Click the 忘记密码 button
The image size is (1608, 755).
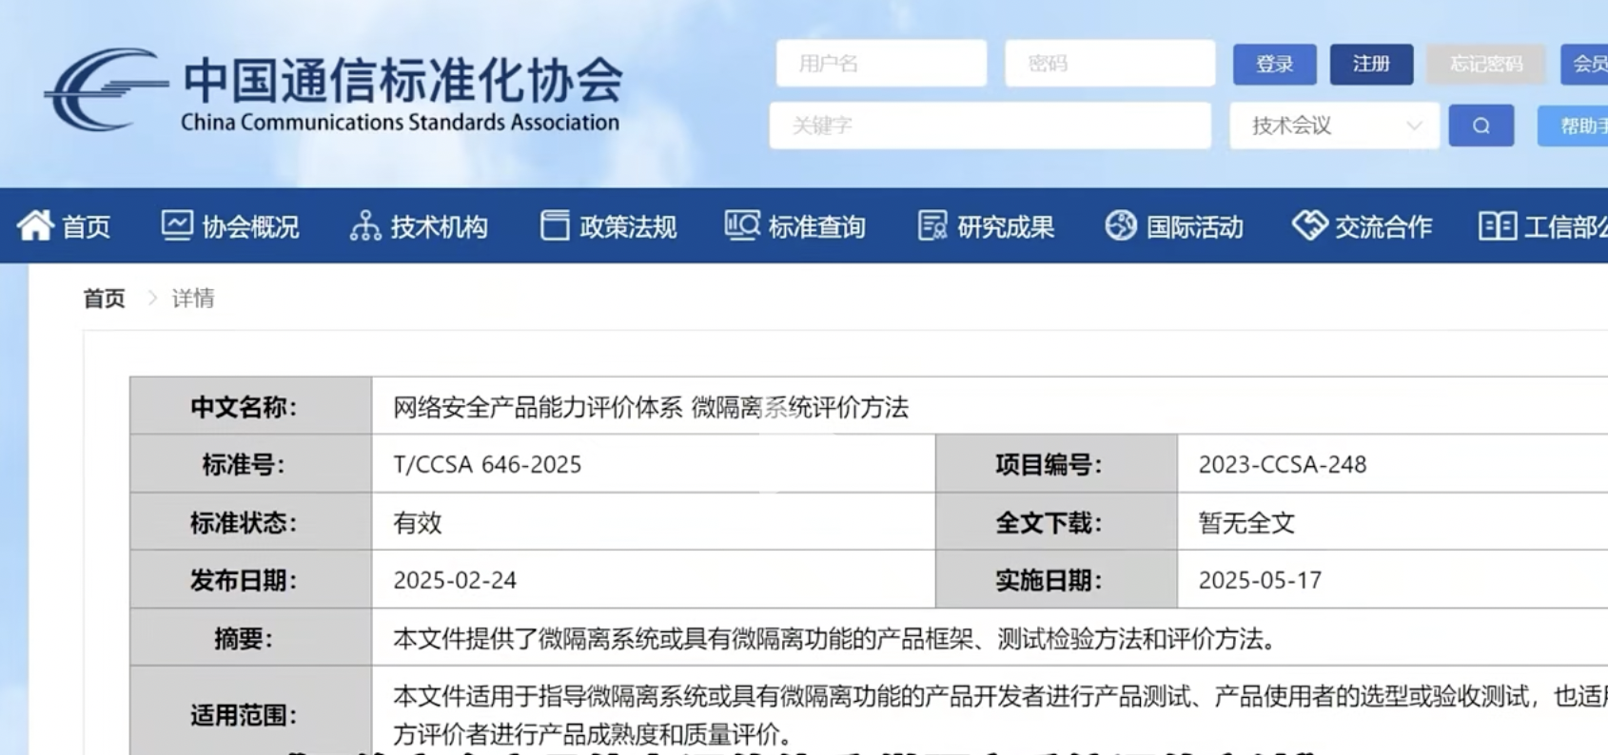click(x=1485, y=64)
